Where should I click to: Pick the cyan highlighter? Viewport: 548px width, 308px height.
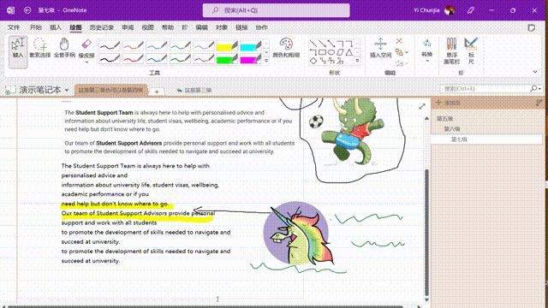250,45
